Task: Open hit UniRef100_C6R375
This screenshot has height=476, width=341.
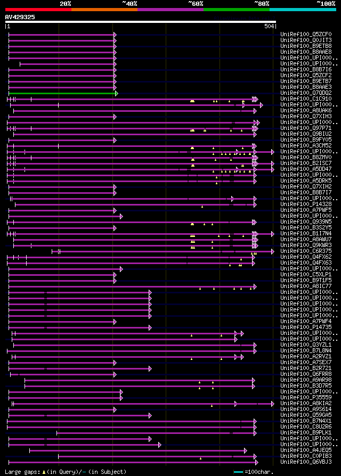Action: (306, 251)
